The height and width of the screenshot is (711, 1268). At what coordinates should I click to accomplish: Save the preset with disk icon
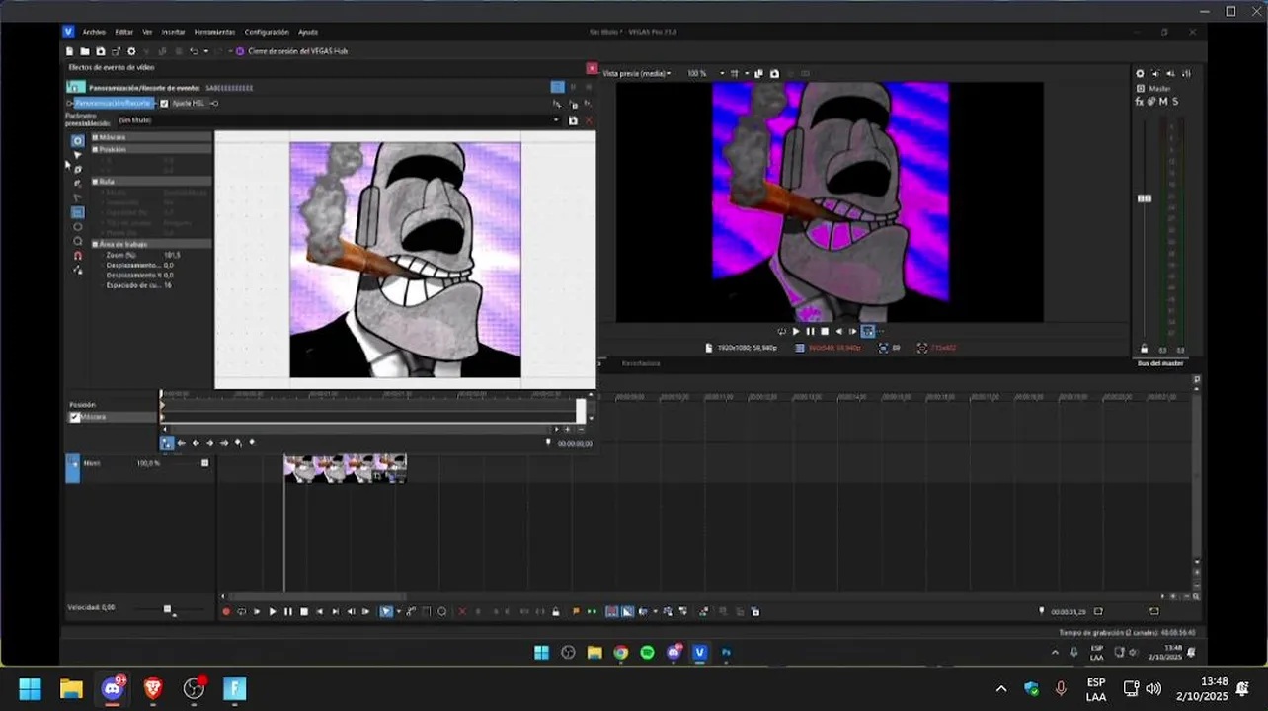(573, 120)
